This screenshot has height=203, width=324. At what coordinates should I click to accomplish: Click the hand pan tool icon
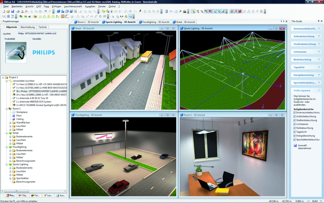(x=126, y=16)
